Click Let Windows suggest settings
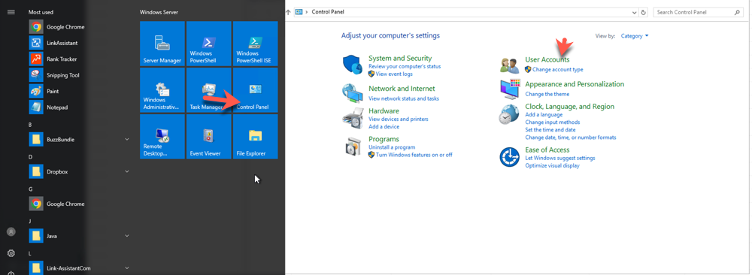 point(560,158)
